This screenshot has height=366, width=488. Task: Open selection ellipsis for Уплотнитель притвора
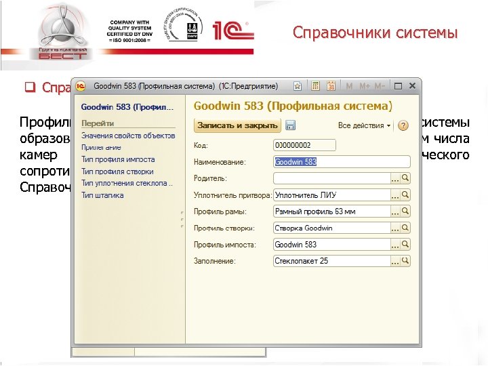click(x=395, y=195)
